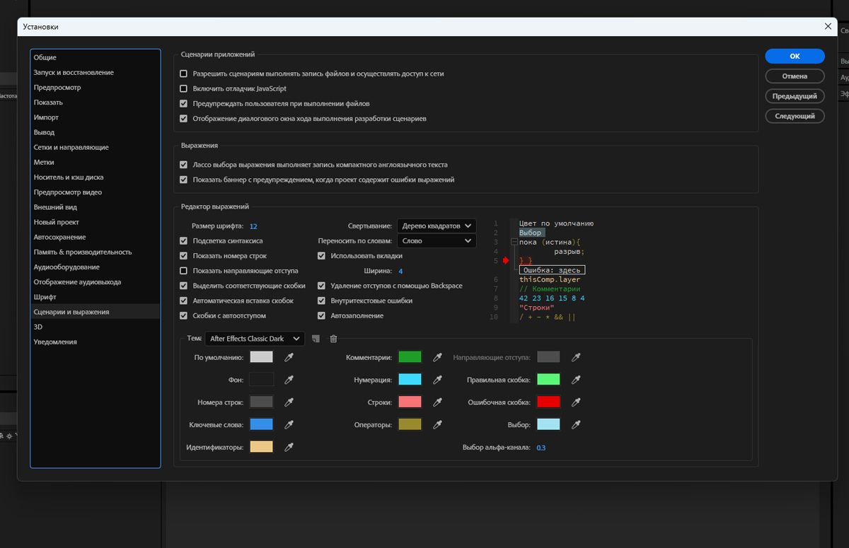Viewport: 849px width, 548px height.
Task: Click eyedropper next to Правильная скобка swatch
Action: [x=576, y=380]
